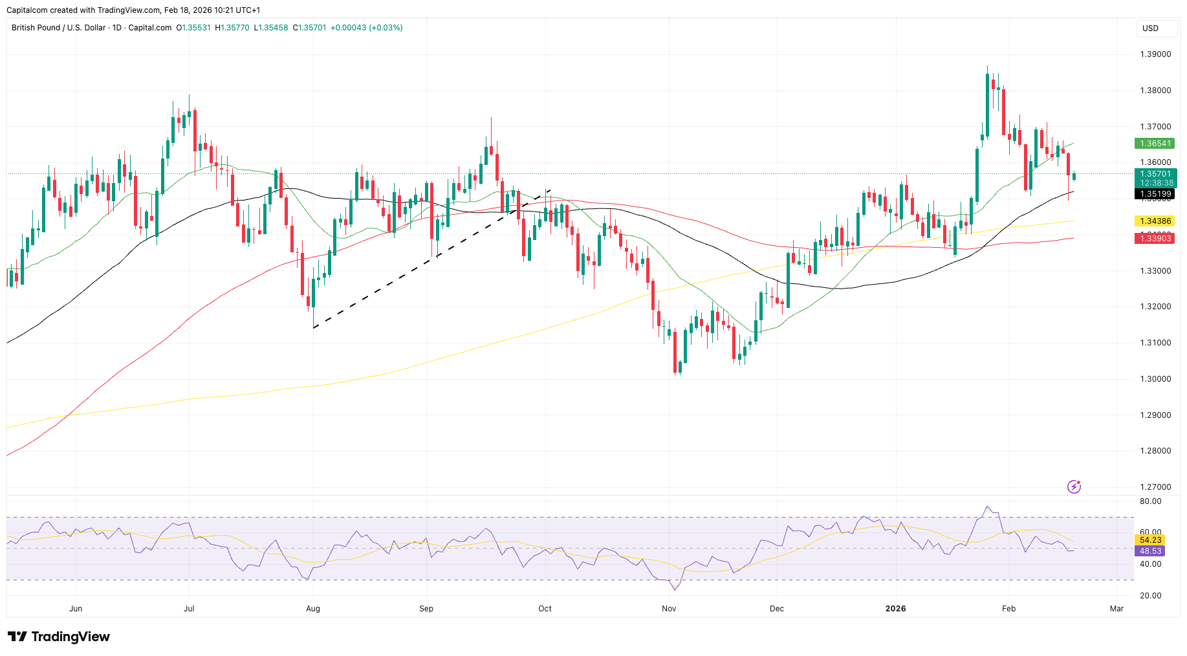Click the 1D timeframe in the legend
Screen dimensions: 1187x656
pos(116,28)
